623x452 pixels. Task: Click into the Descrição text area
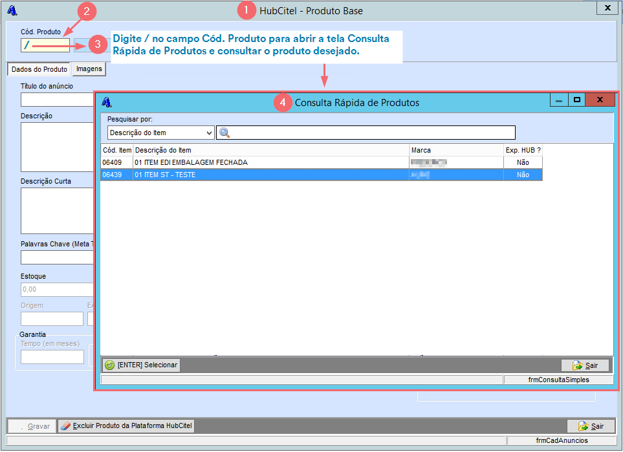tap(57, 147)
